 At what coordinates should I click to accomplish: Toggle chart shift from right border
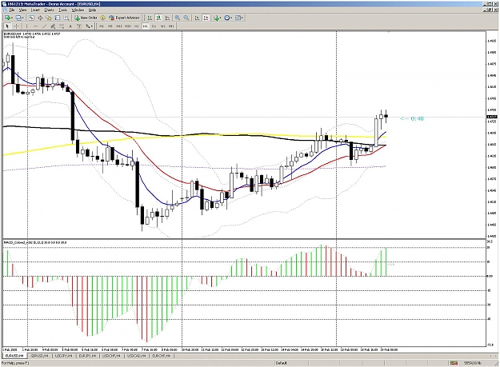tap(206, 18)
